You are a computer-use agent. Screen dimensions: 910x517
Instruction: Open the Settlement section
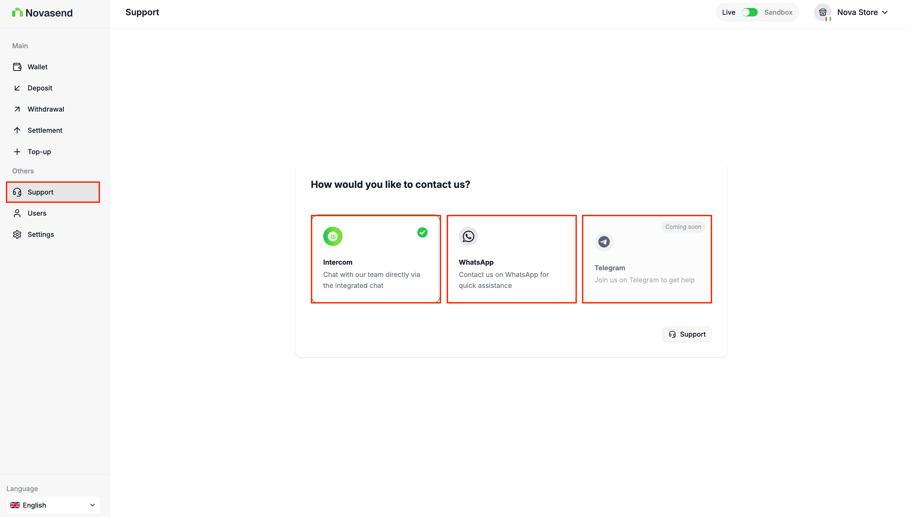point(45,130)
